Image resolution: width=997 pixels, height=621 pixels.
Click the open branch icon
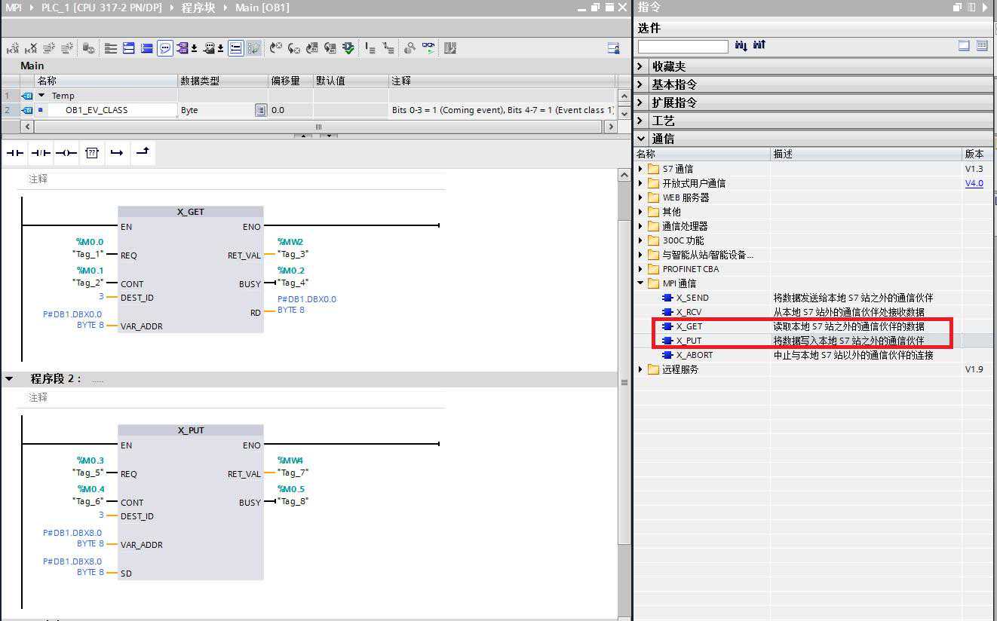pyautogui.click(x=117, y=153)
